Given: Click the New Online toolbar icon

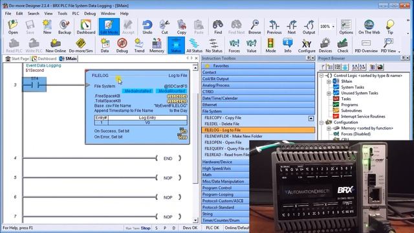Looking at the screenshot, I should pos(56,45).
